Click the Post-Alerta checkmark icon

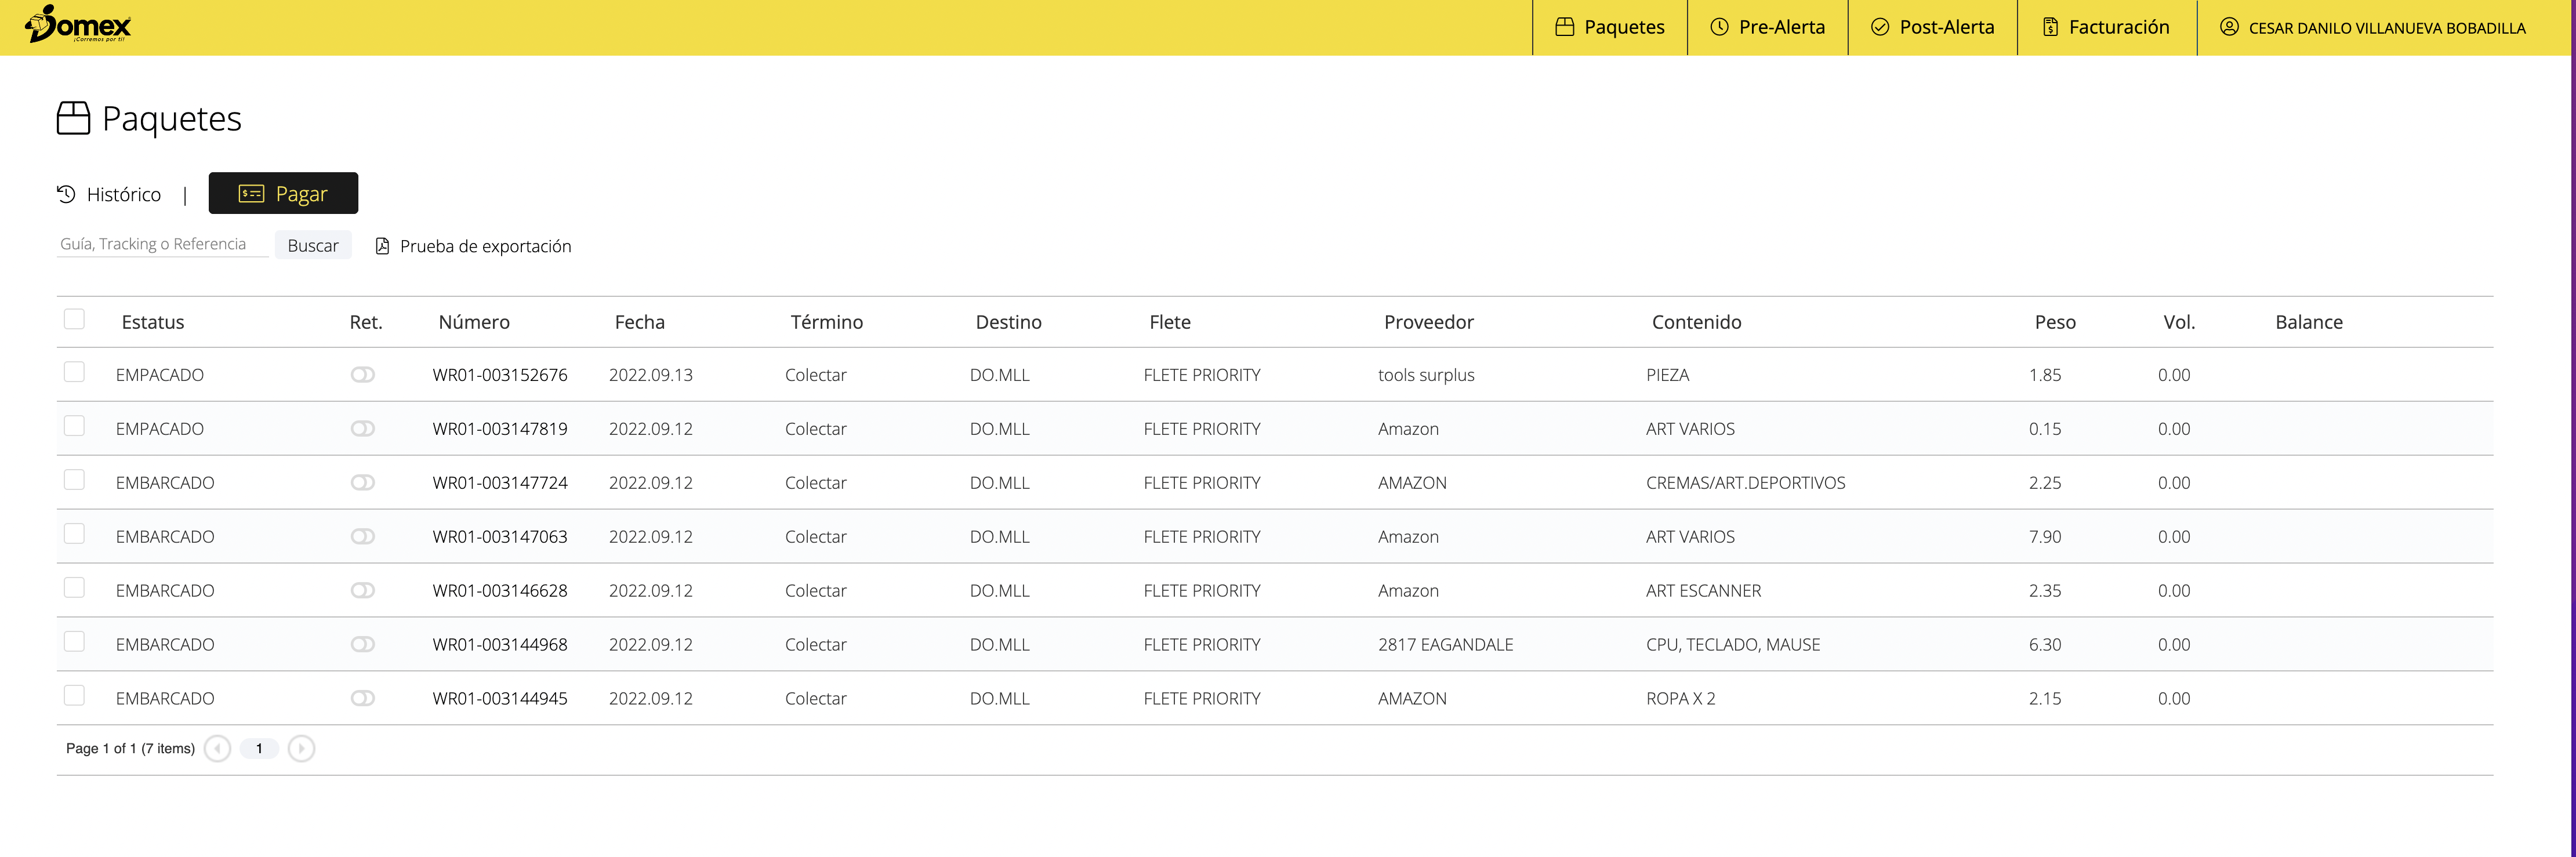click(1880, 27)
